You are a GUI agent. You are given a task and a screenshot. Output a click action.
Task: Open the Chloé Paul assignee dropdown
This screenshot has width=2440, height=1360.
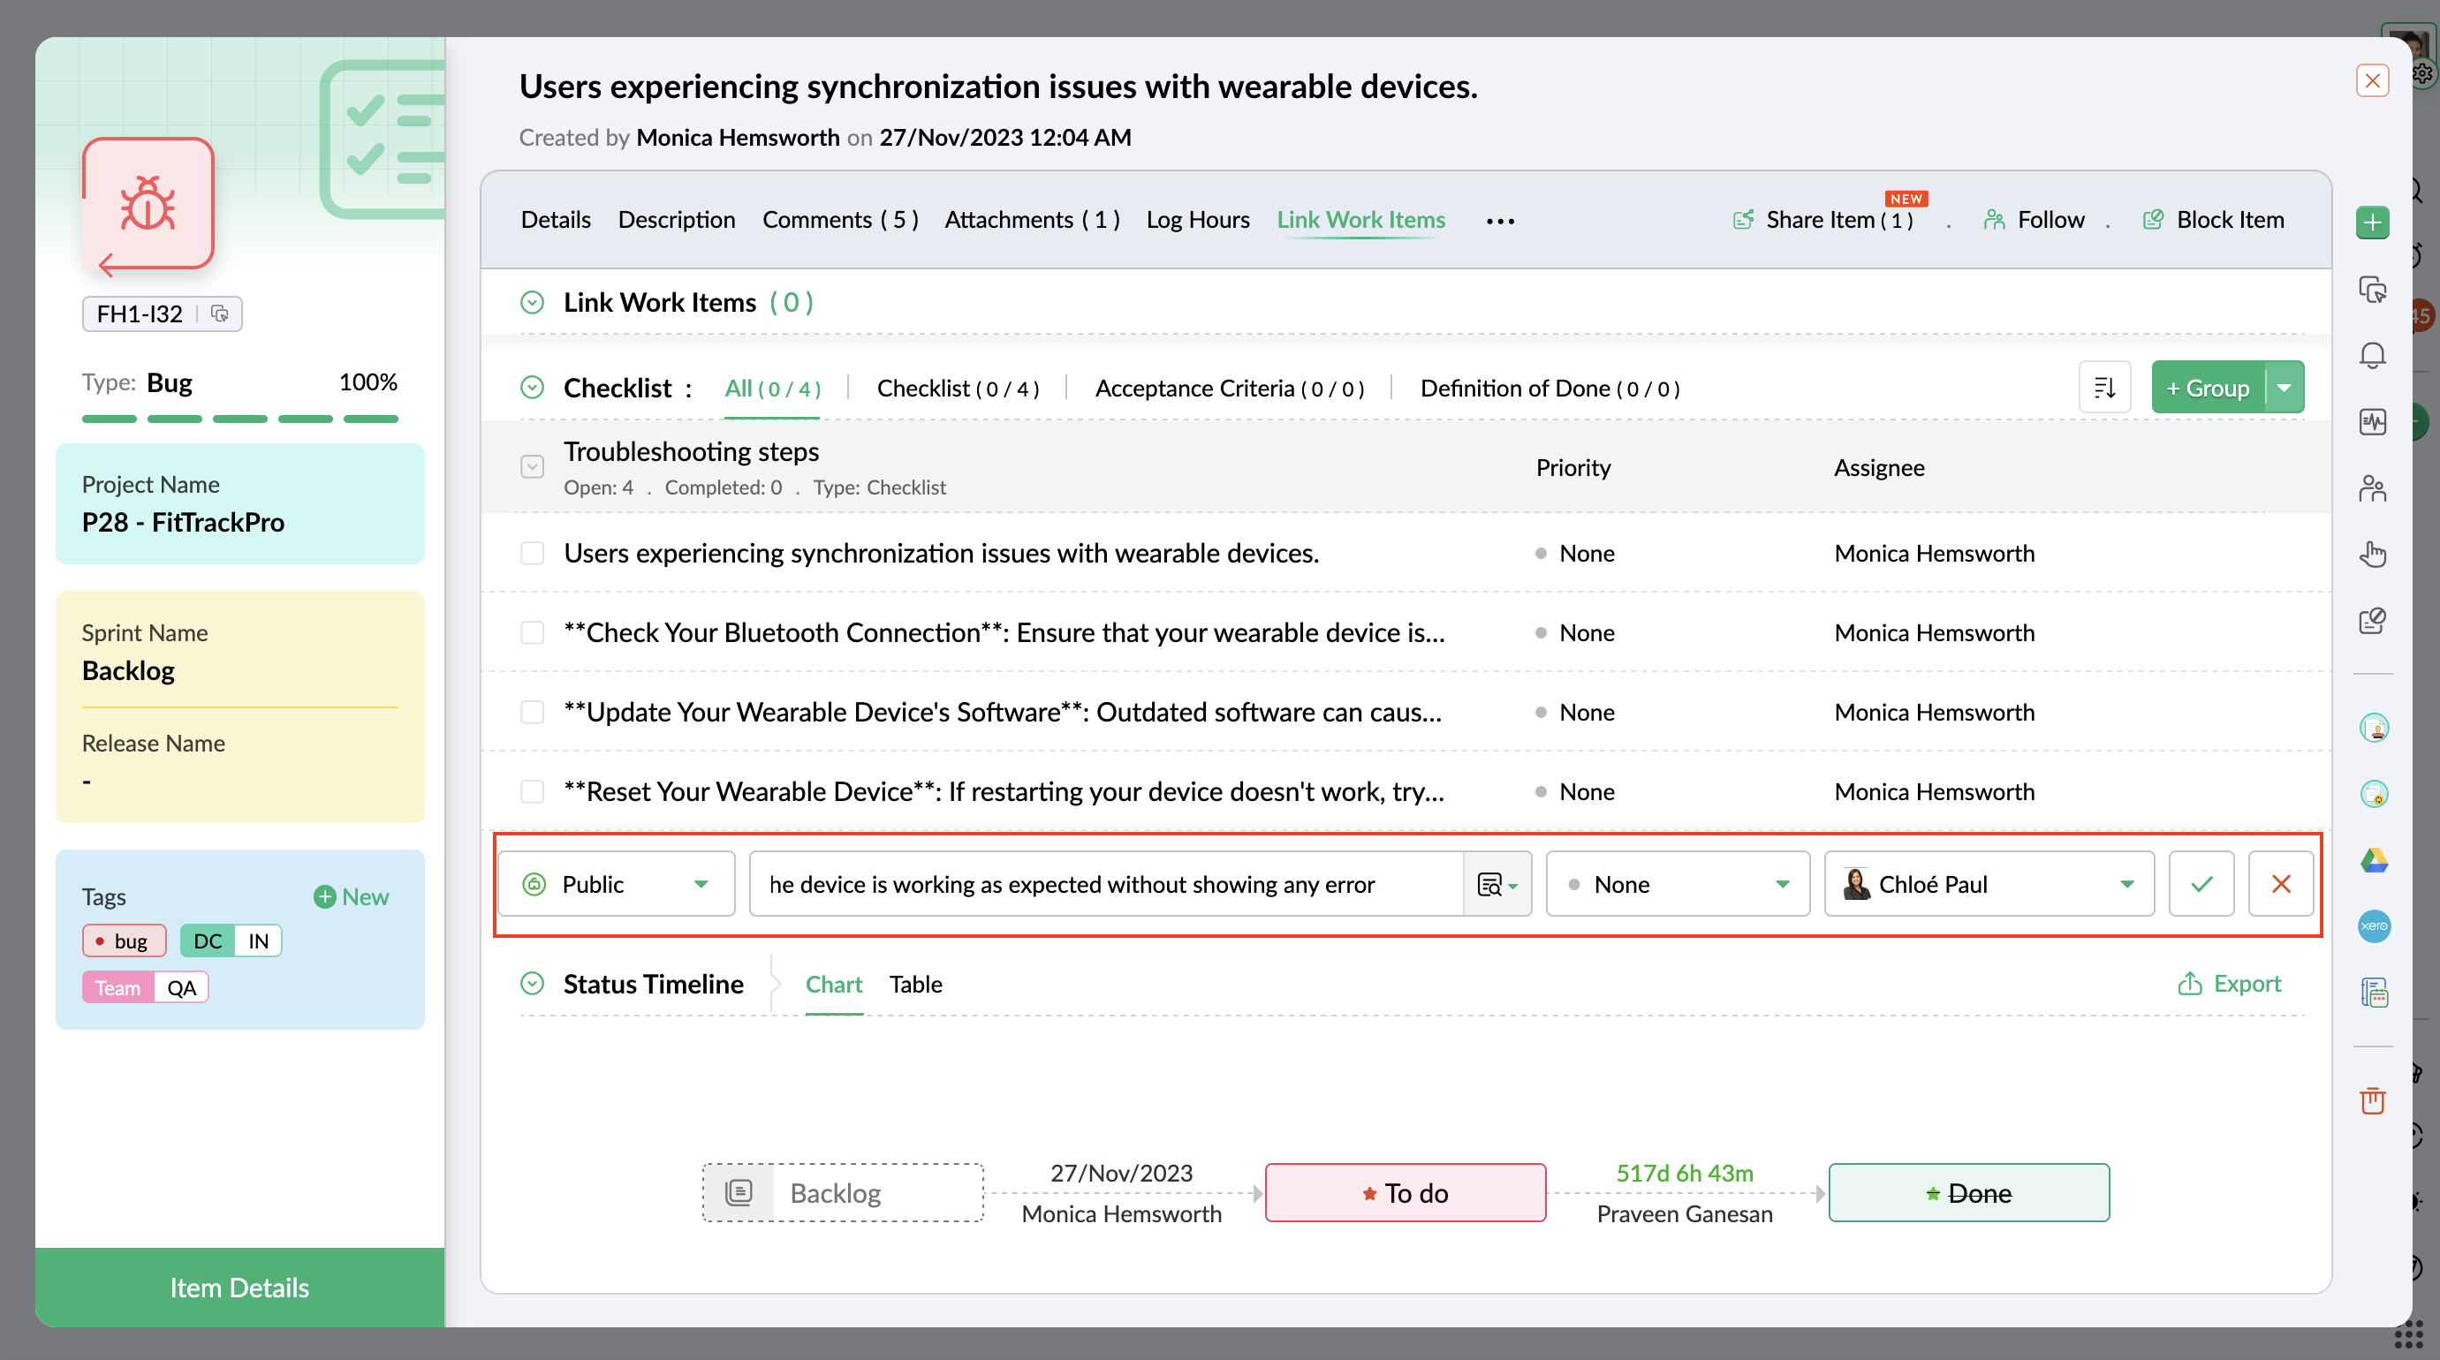pos(1989,884)
